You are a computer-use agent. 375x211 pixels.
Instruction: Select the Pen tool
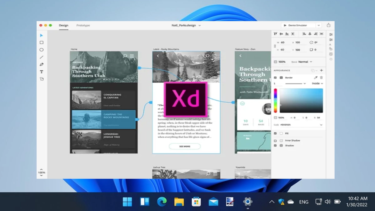pyautogui.click(x=42, y=64)
